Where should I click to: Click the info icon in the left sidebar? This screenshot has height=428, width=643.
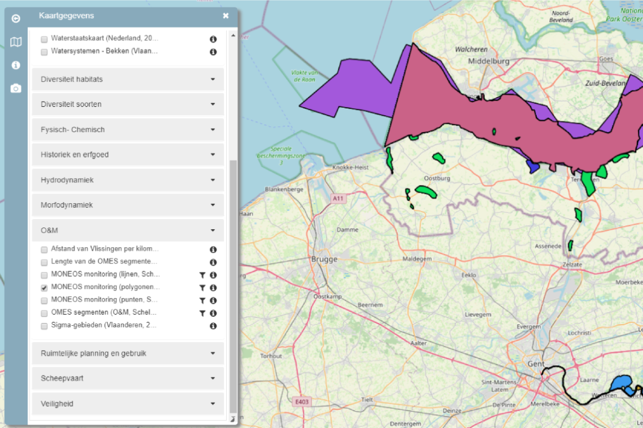15,65
